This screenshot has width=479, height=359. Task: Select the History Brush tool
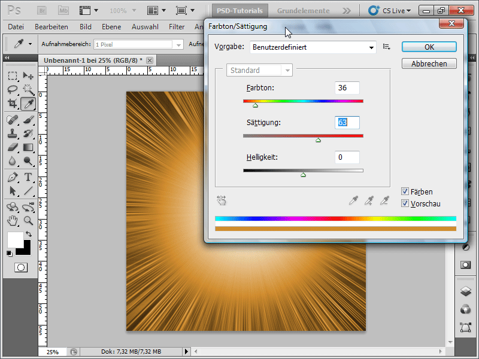[28, 133]
